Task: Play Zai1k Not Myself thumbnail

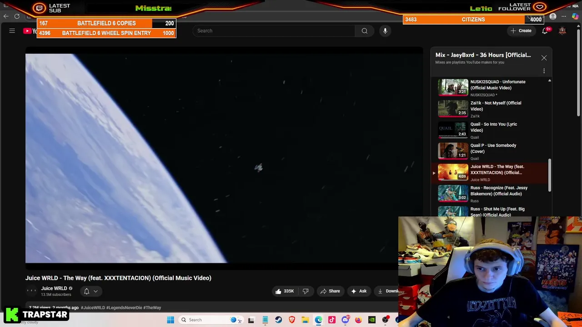Action: pos(453,109)
